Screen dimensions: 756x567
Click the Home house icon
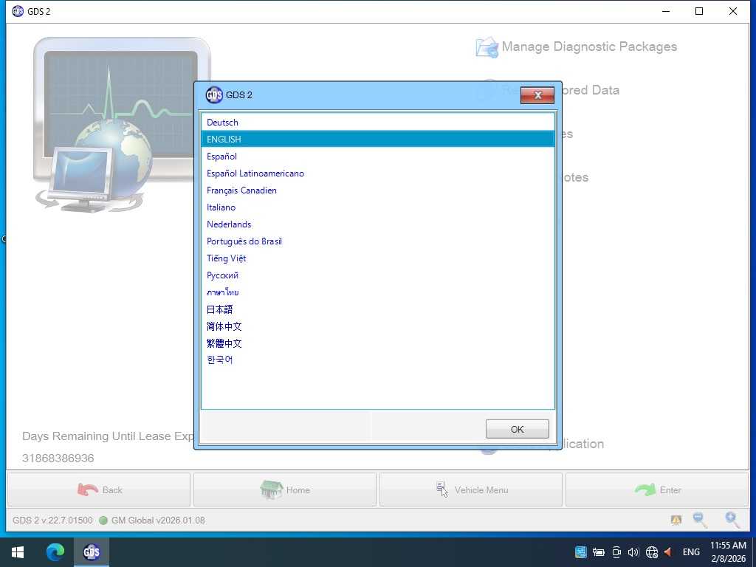coord(273,489)
